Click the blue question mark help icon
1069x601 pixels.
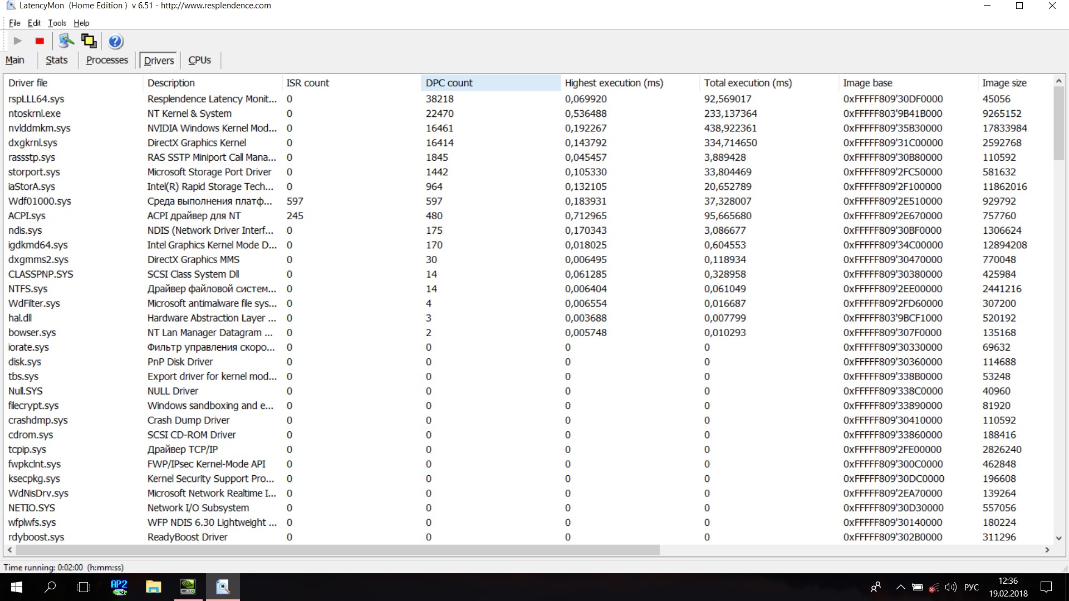(115, 41)
